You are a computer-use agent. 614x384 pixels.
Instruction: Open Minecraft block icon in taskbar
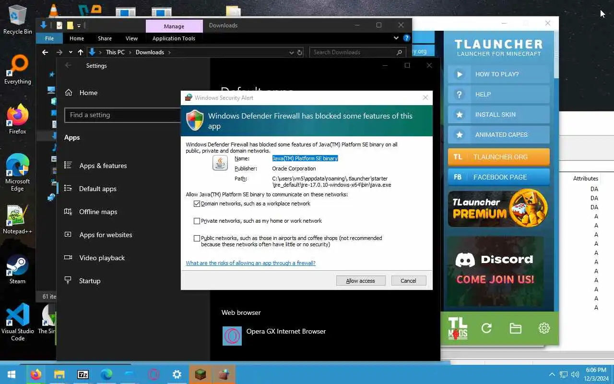point(201,374)
